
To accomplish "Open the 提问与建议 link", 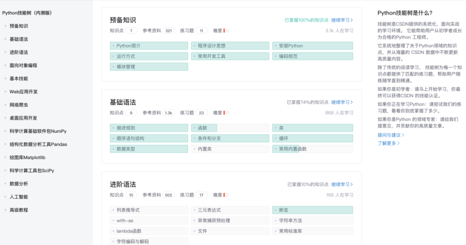I will 391,135.
